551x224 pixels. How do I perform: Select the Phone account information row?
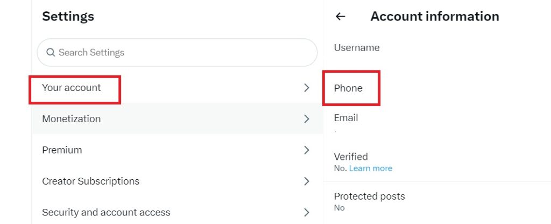(348, 88)
